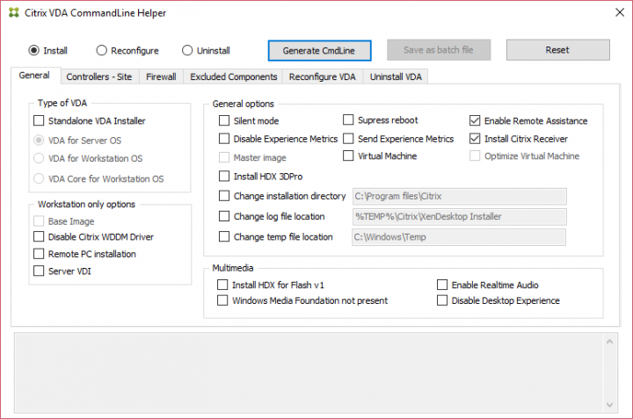Toggle Optimize Virtual Machine checkbox
The height and width of the screenshot is (419, 633).
click(x=475, y=155)
